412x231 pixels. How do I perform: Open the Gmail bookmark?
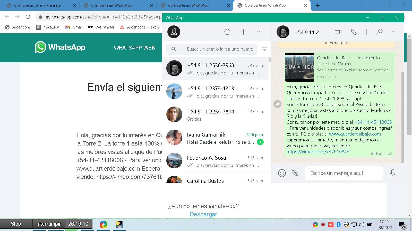pos(74,27)
